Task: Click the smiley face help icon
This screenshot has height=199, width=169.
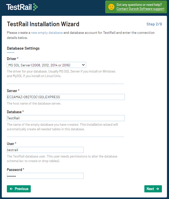Action: tap(111, 7)
